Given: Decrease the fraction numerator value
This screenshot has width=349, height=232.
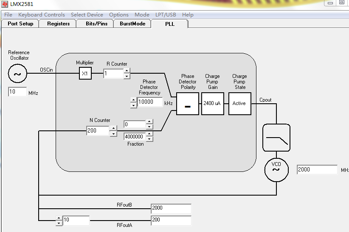Looking at the screenshot, I should [x=149, y=127].
